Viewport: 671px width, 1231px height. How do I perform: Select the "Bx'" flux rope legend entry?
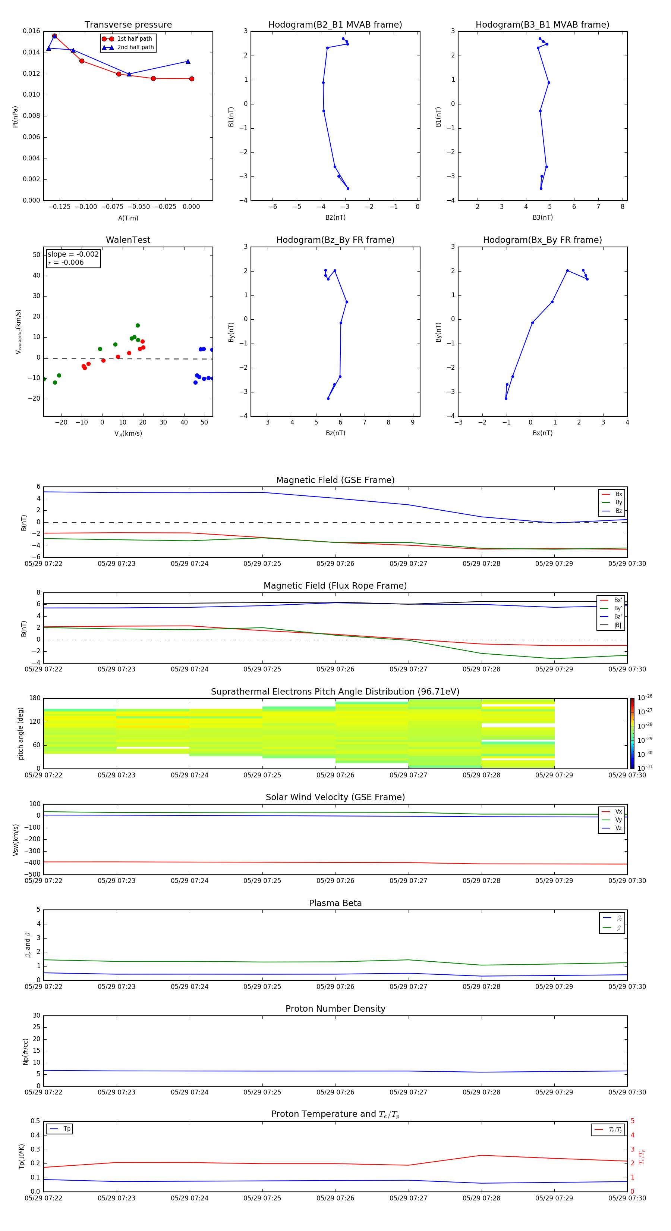pyautogui.click(x=611, y=600)
